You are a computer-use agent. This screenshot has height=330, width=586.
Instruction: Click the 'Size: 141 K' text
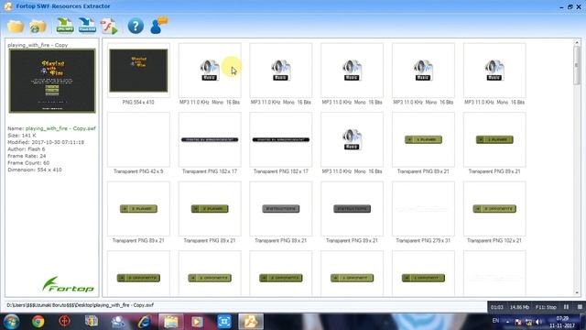[x=22, y=136]
